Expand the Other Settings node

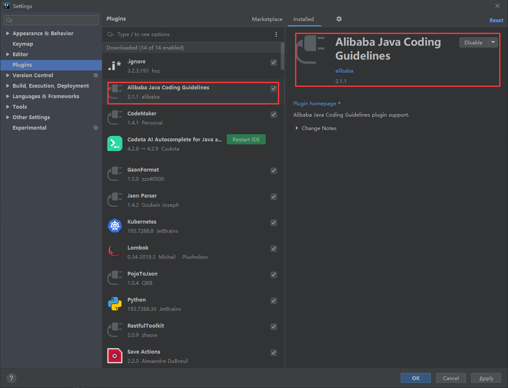[x=8, y=117]
